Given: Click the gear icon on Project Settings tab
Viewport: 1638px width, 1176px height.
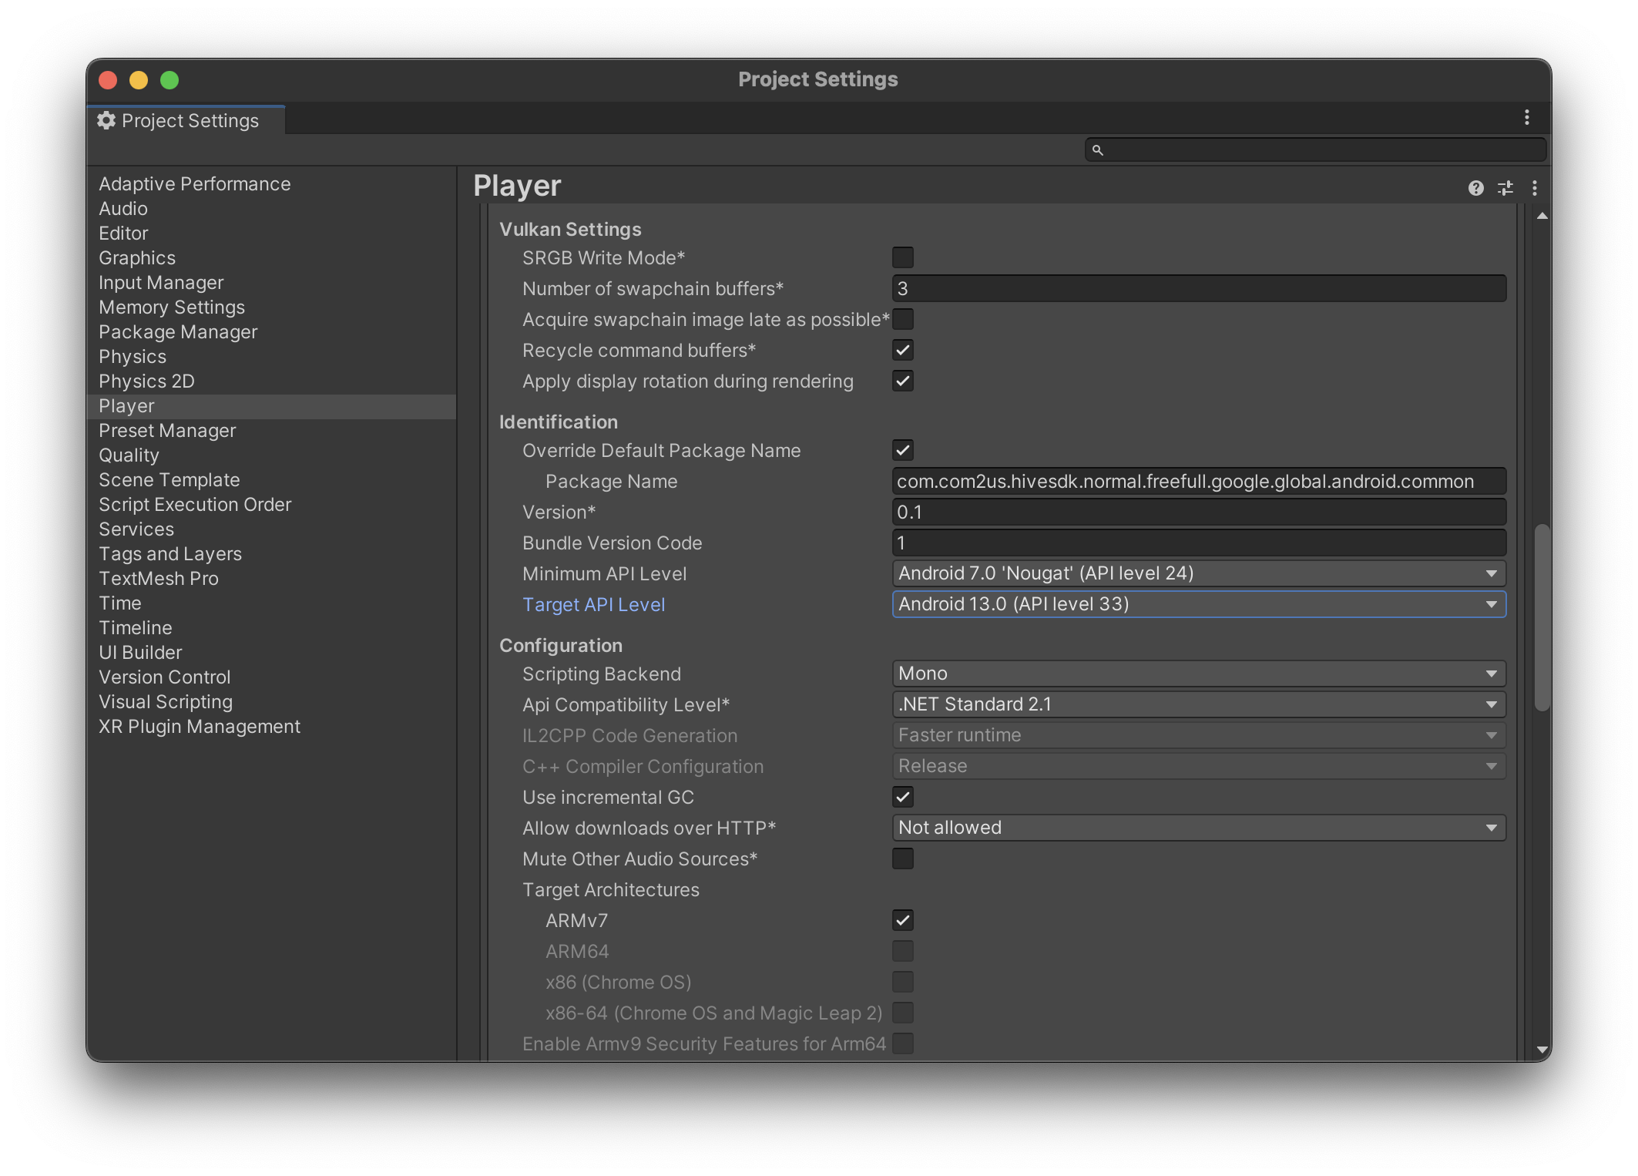Looking at the screenshot, I should tap(106, 120).
